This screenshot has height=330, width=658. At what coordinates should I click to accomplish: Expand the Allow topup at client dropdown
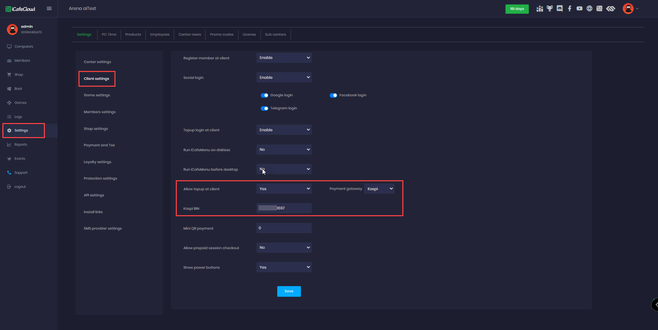284,189
